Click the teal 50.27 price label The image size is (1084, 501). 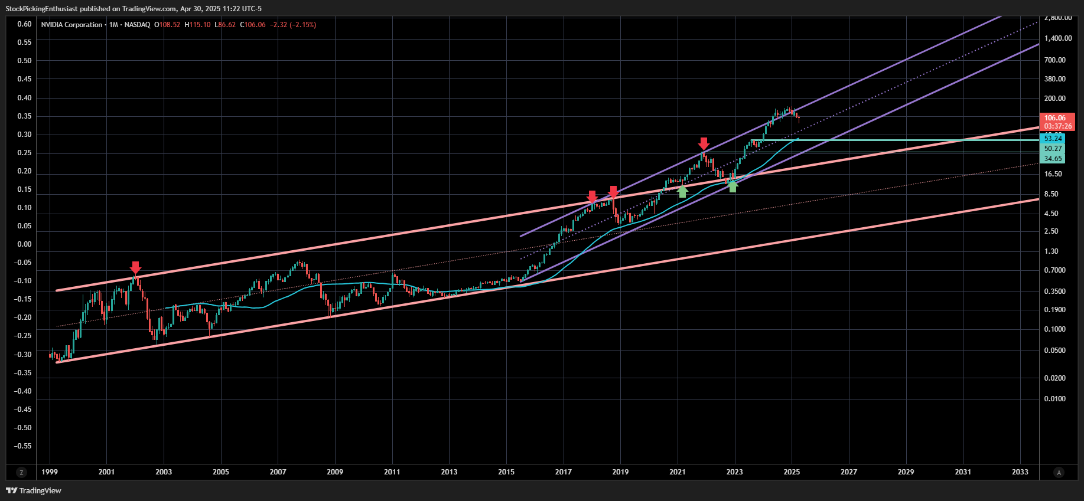1052,149
